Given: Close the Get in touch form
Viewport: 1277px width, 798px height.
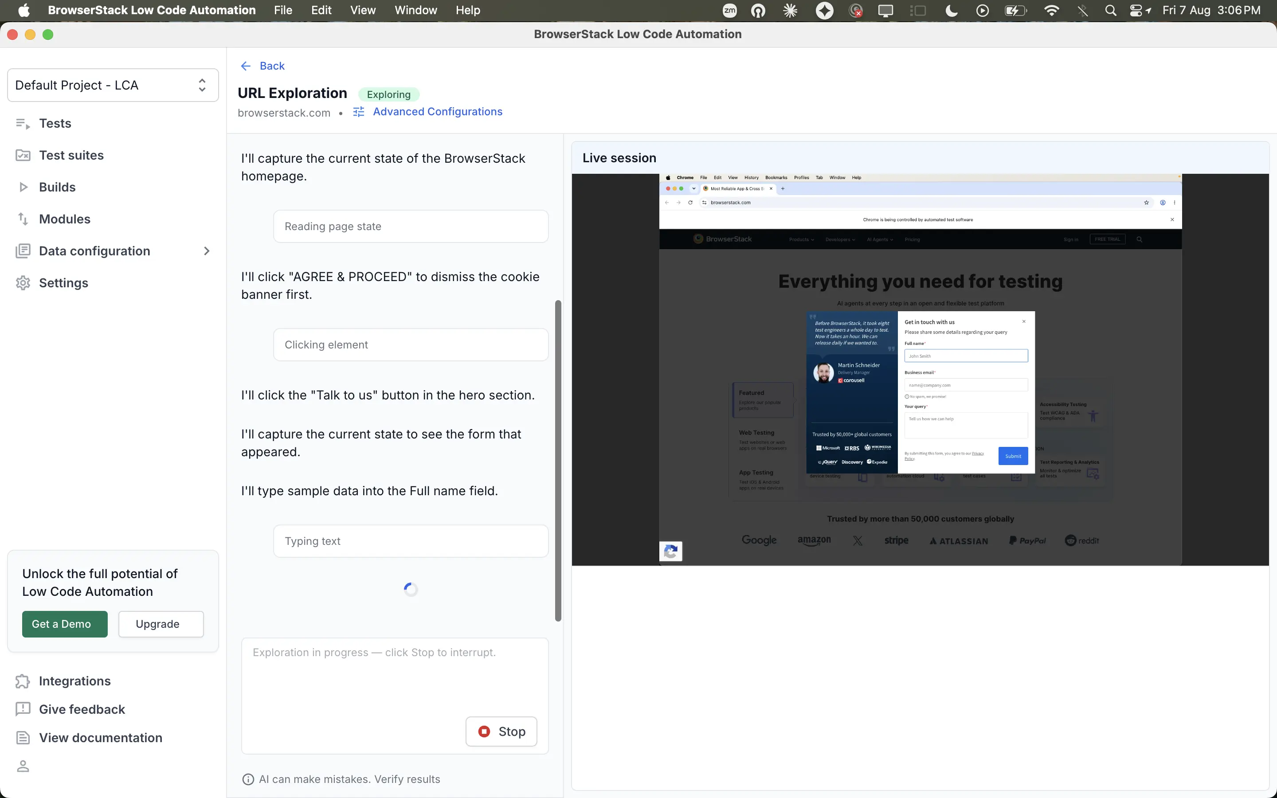Looking at the screenshot, I should pos(1024,321).
